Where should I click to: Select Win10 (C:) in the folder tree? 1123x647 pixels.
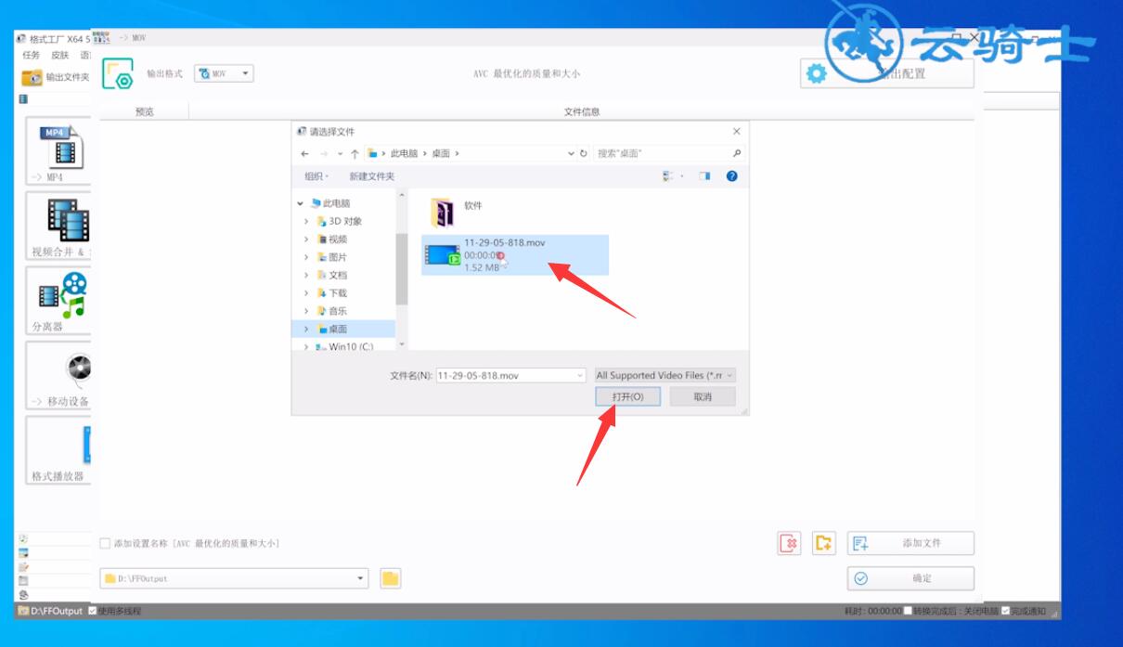(345, 346)
